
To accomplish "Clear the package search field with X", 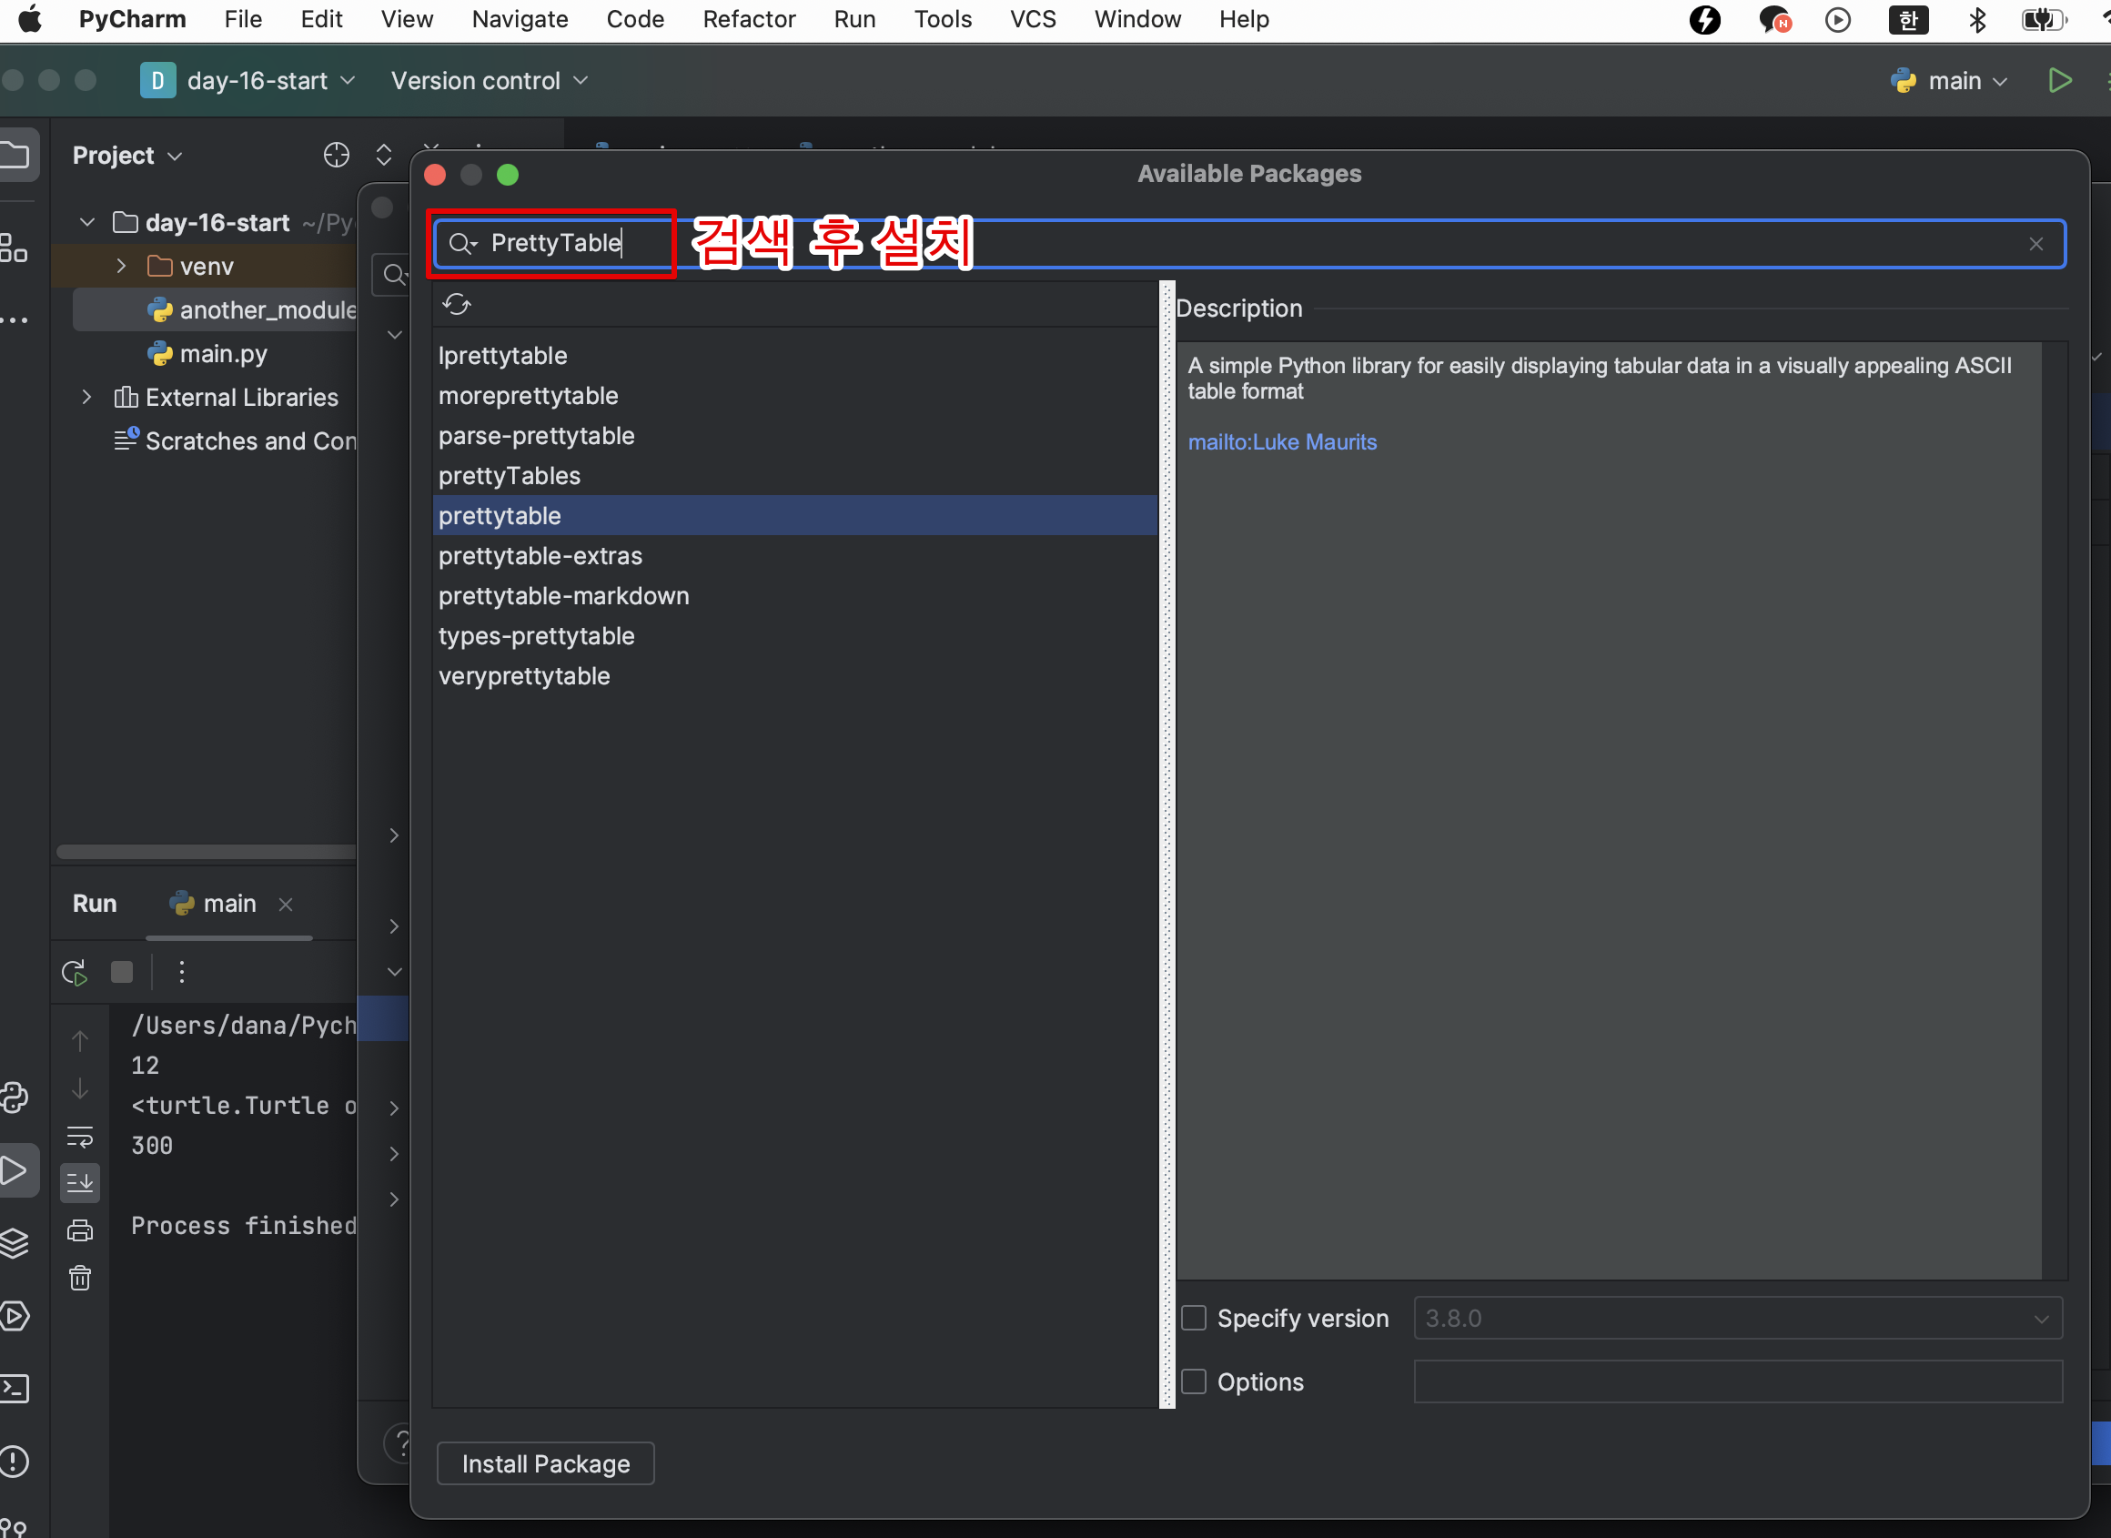I will point(2035,244).
